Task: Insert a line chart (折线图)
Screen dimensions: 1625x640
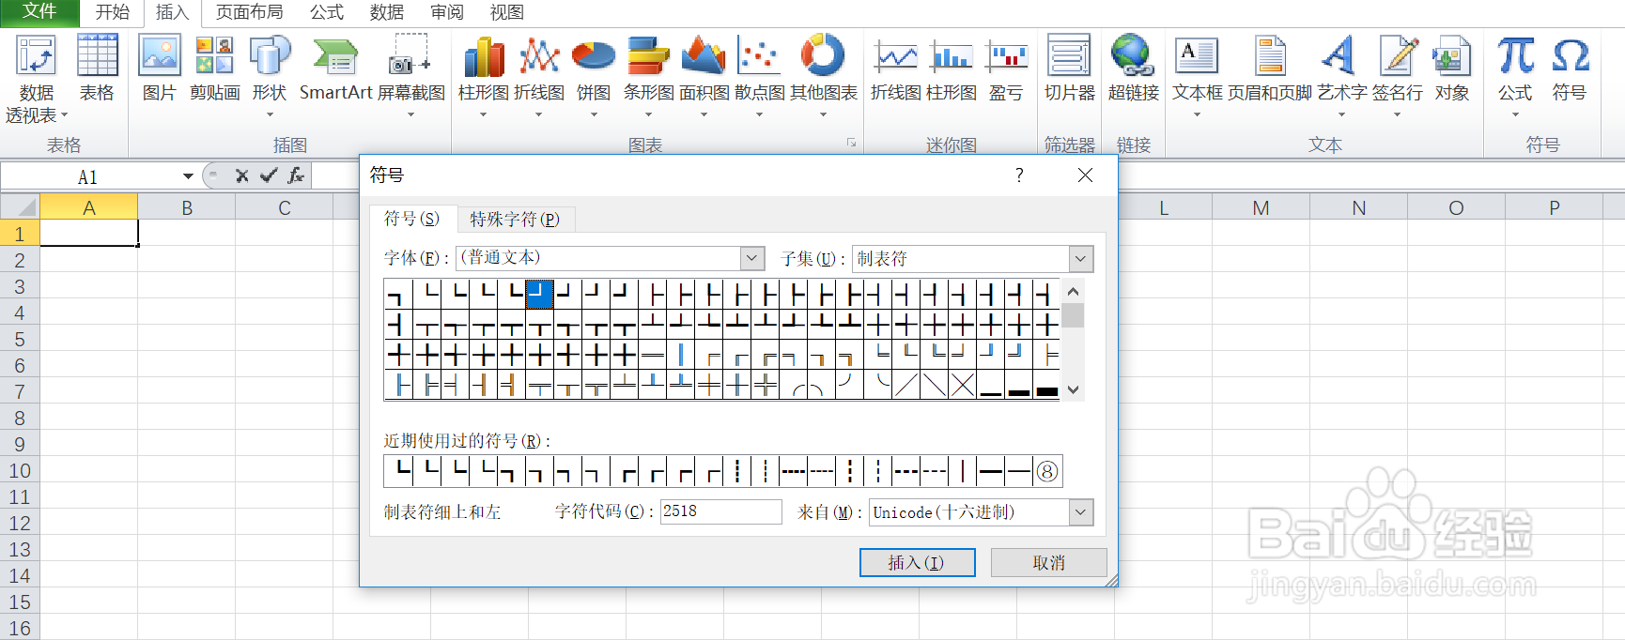Action: click(x=539, y=77)
